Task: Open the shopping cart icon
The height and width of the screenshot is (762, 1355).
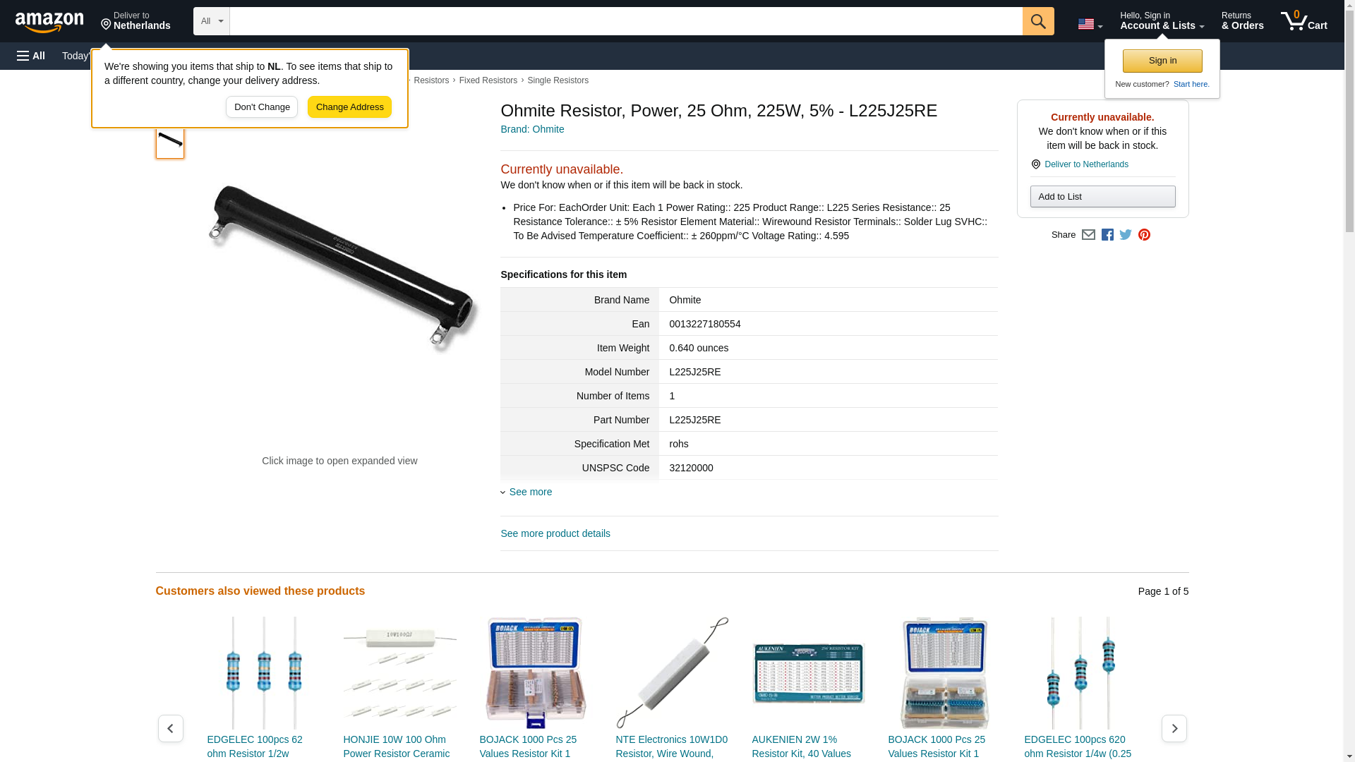Action: [1303, 21]
